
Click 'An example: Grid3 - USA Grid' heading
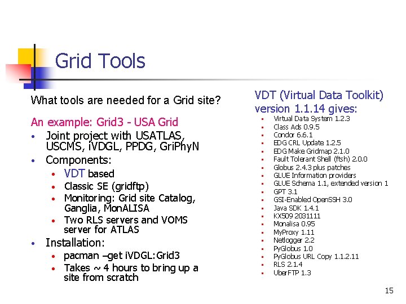[x=104, y=122]
